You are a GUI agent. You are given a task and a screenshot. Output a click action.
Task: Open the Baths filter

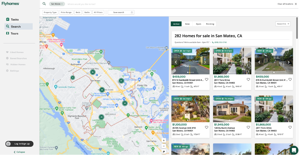[87, 13]
